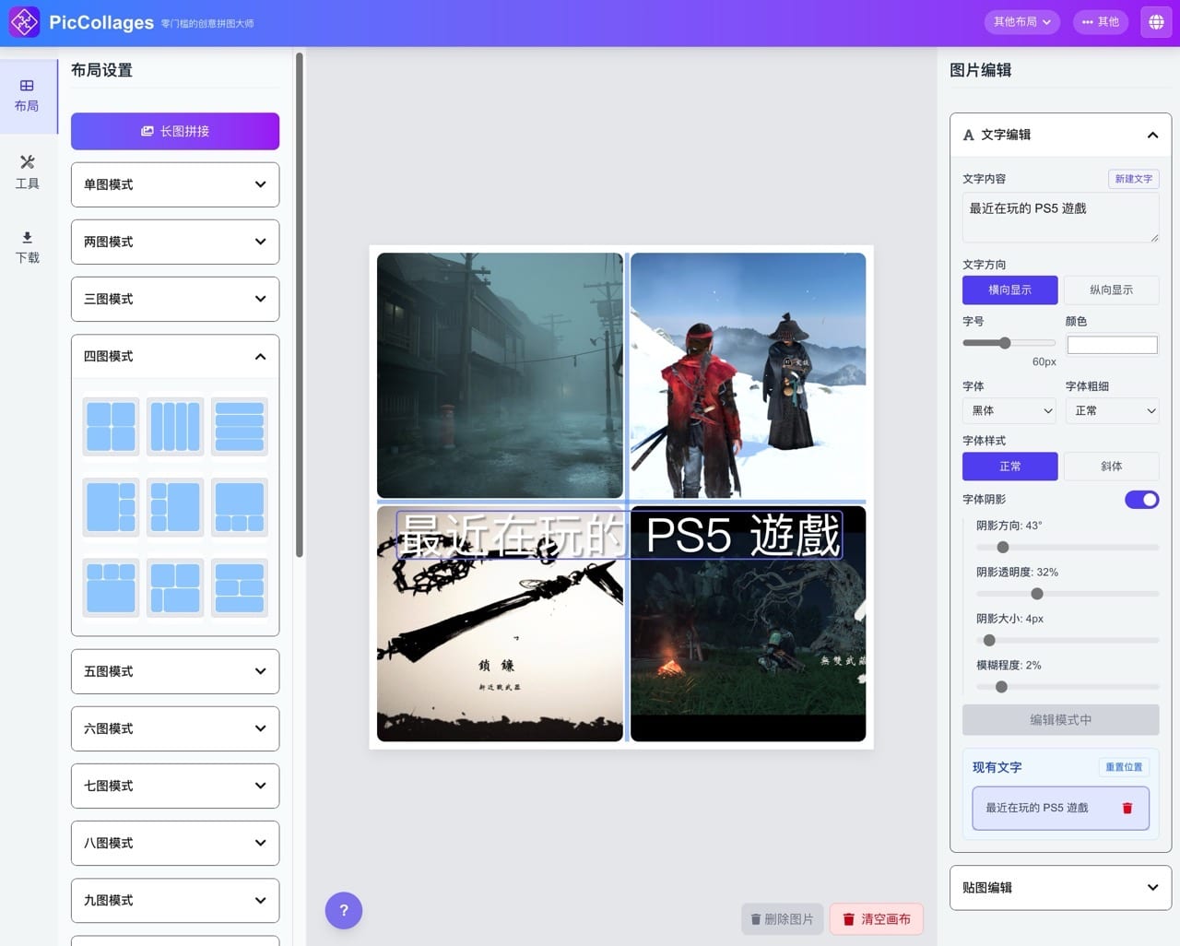This screenshot has width=1180, height=946.
Task: Select the vertical strips four-image layout
Action: (174, 426)
